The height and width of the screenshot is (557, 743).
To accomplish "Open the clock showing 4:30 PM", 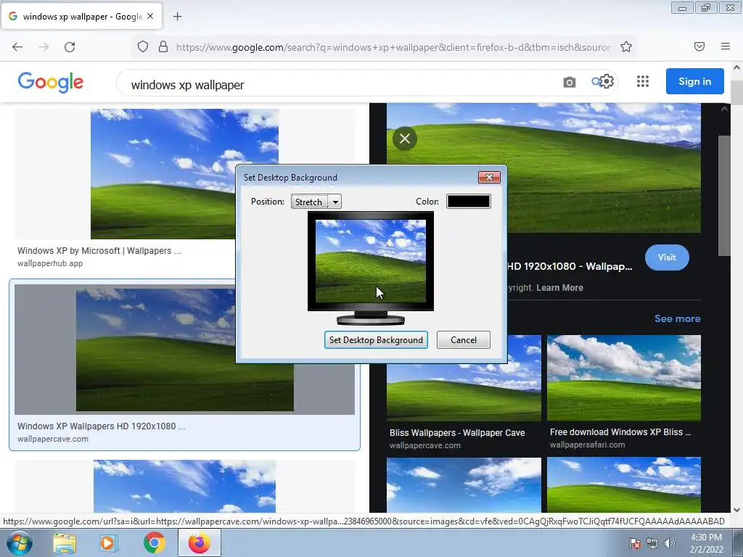I will [706, 543].
